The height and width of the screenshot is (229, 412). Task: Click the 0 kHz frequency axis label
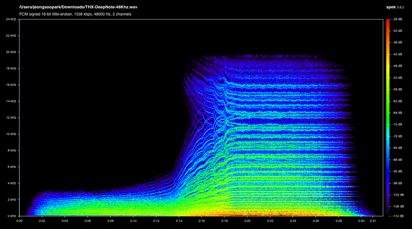click(12, 216)
